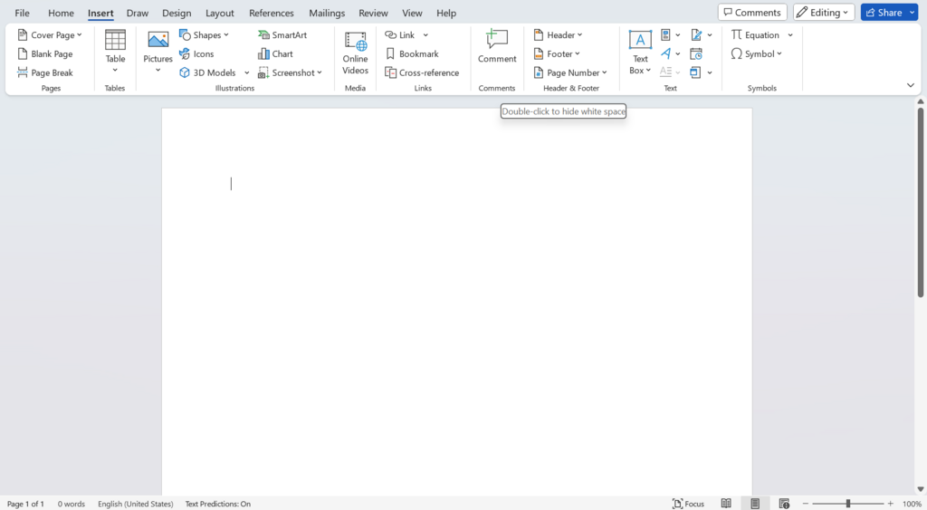Viewport: 927px width, 510px height.
Task: Insert a Table from the ribbon
Action: pos(115,52)
